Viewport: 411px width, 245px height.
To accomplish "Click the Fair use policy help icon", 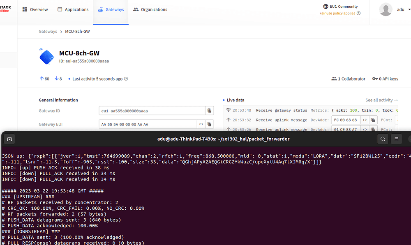I will [x=358, y=14].
